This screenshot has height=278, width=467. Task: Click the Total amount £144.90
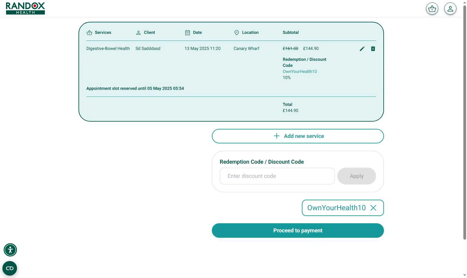(x=290, y=110)
